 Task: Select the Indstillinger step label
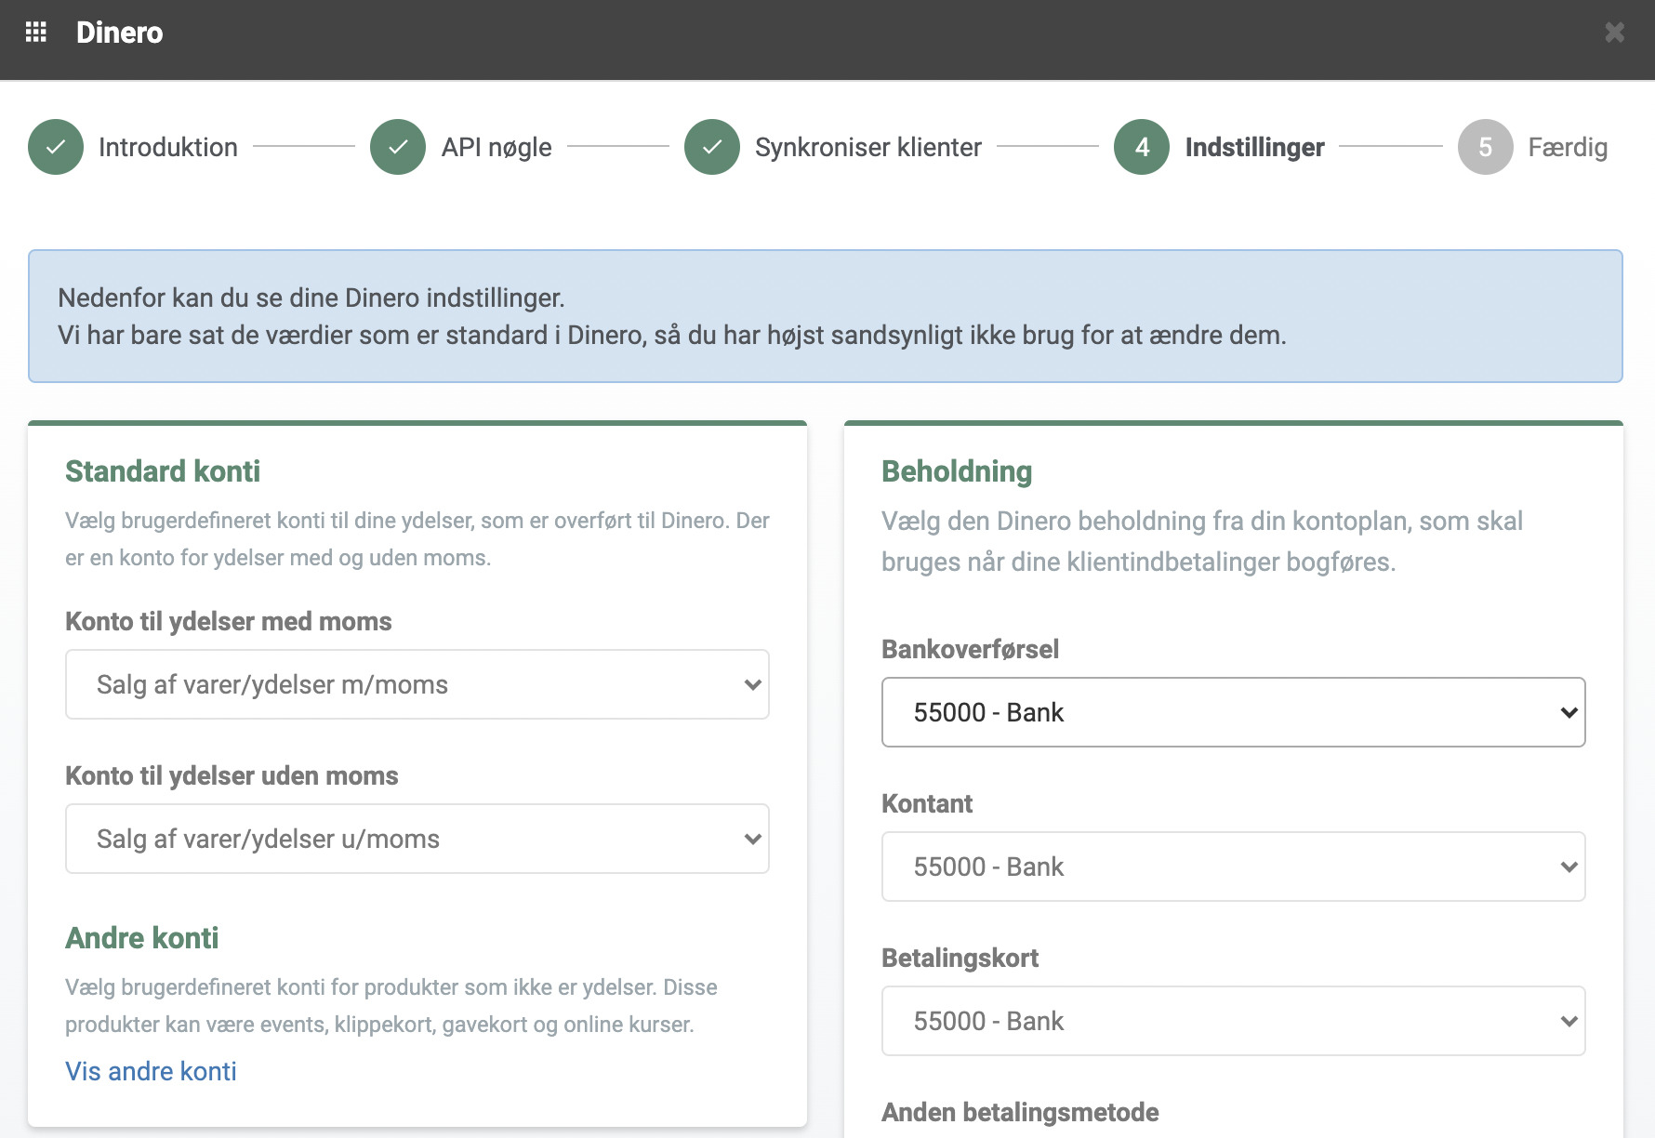coord(1254,147)
